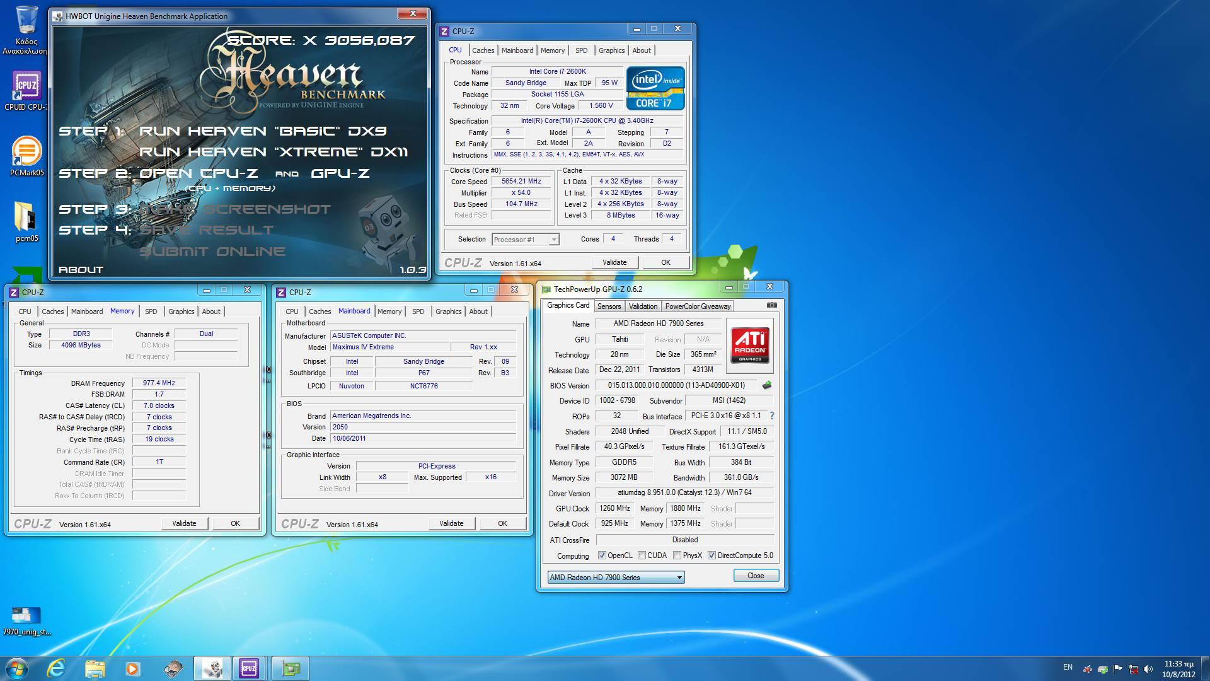Viewport: 1210px width, 681px height.
Task: Click RUN HEAVEN "XTREME" DX11
Action: [274, 152]
